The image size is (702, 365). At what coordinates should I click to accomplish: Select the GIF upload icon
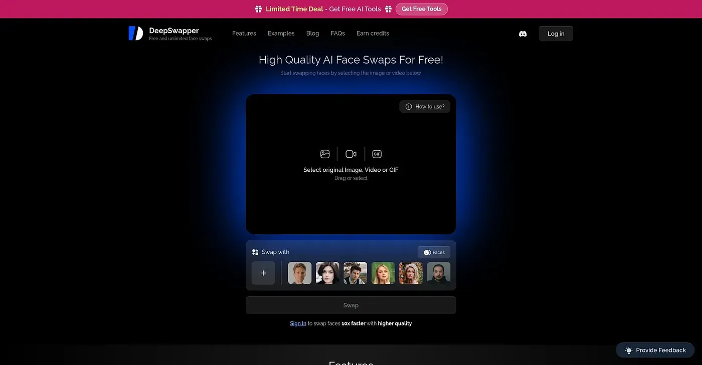click(x=377, y=154)
